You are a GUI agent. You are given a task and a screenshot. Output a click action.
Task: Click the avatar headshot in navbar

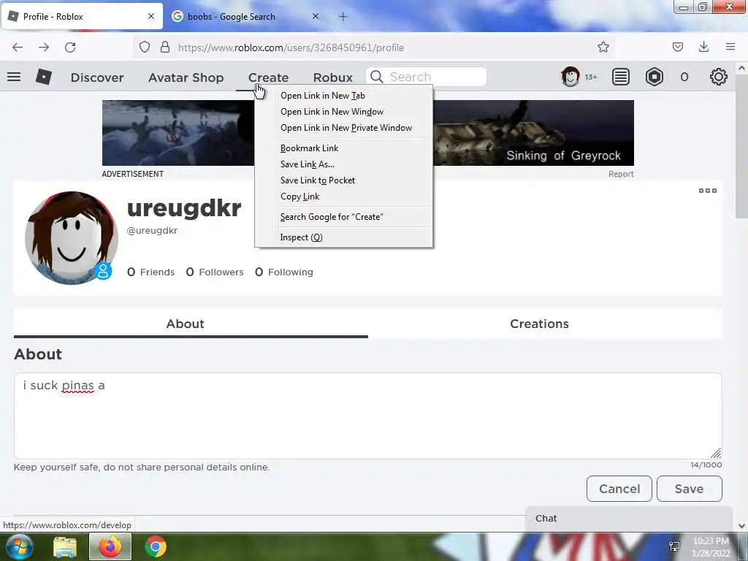pyautogui.click(x=570, y=77)
